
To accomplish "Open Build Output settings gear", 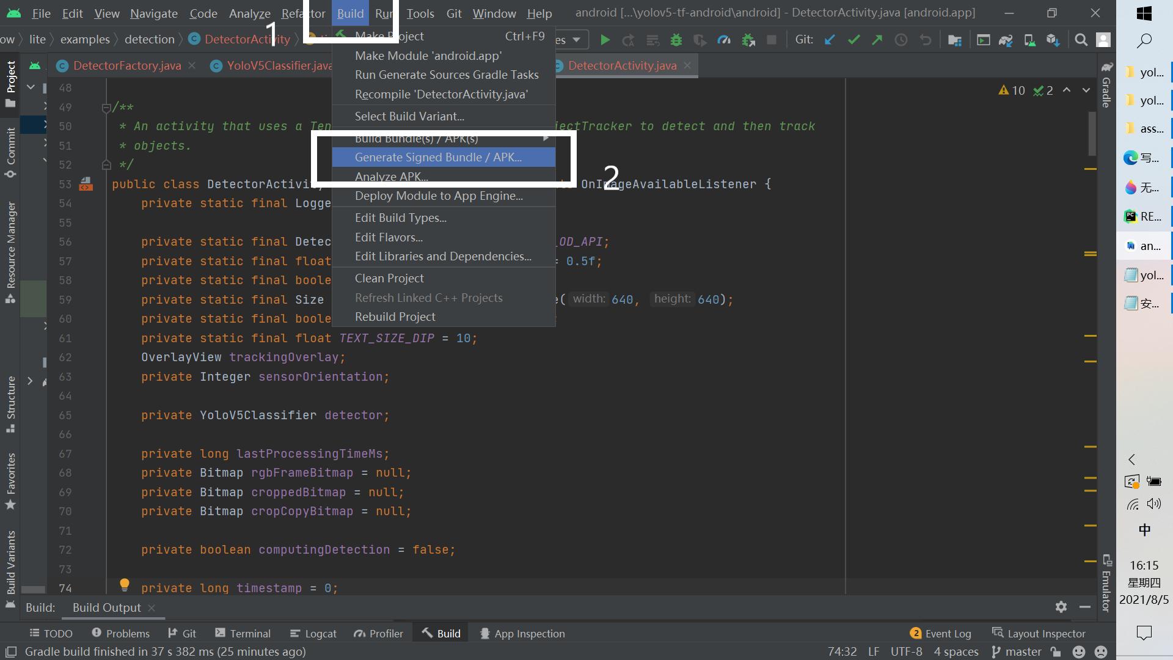I will click(1061, 607).
